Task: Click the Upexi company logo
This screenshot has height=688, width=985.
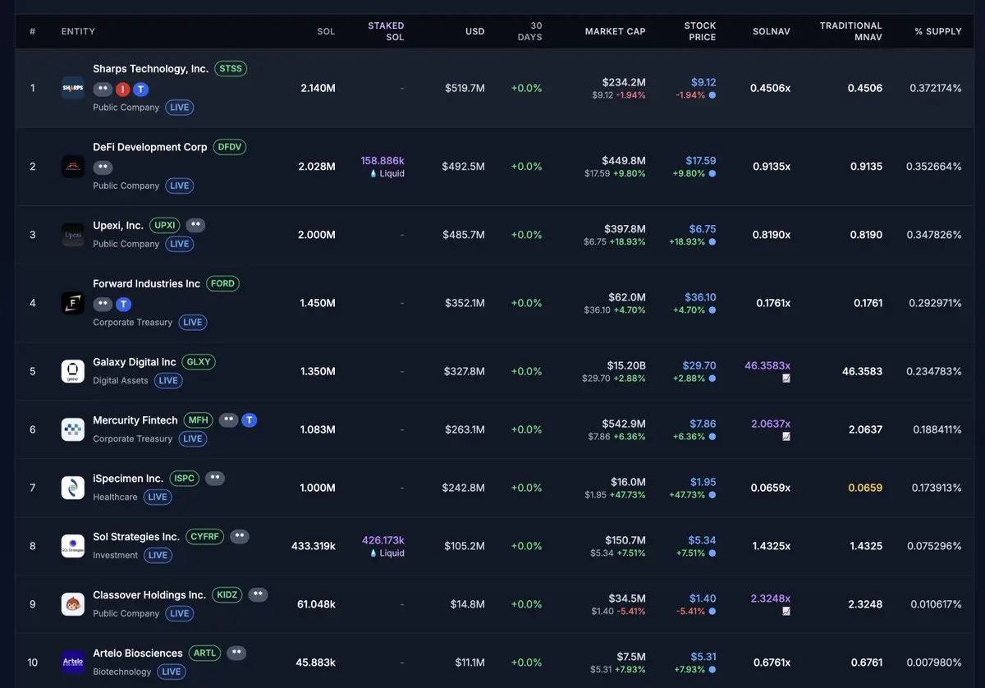Action: coord(73,235)
